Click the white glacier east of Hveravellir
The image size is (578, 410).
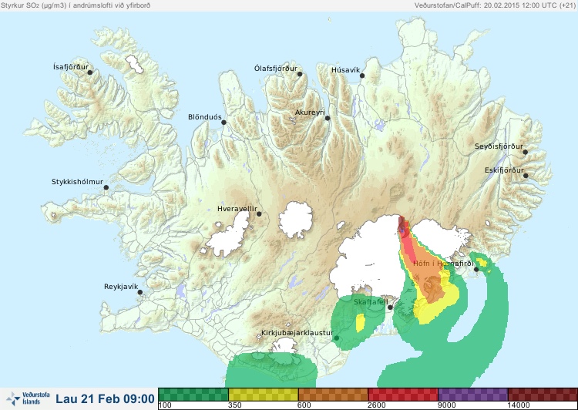pos(296,220)
